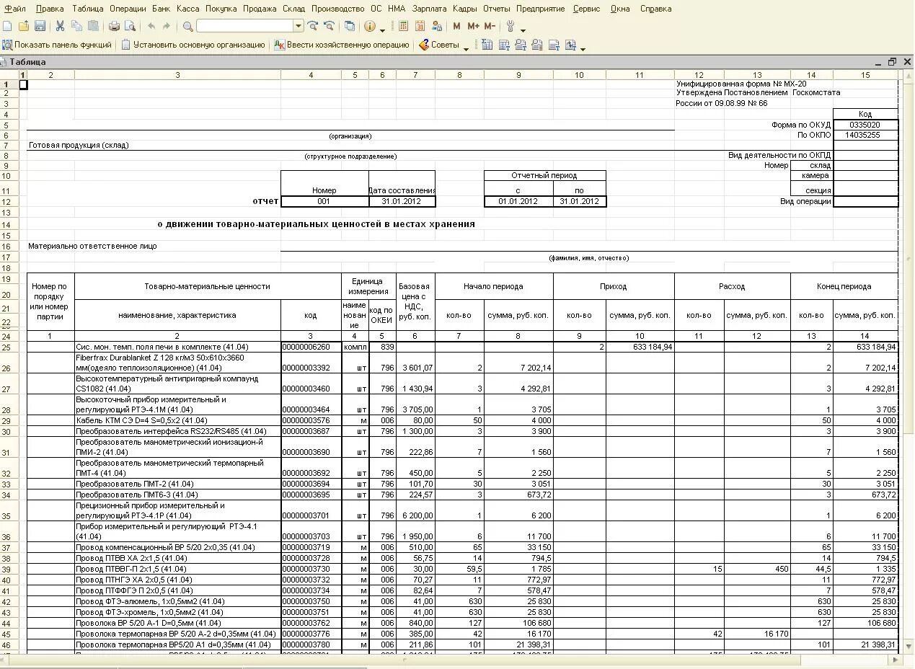Viewport: 915px width, 669px height.
Task: Select row header 25
Action: pyautogui.click(x=9, y=347)
